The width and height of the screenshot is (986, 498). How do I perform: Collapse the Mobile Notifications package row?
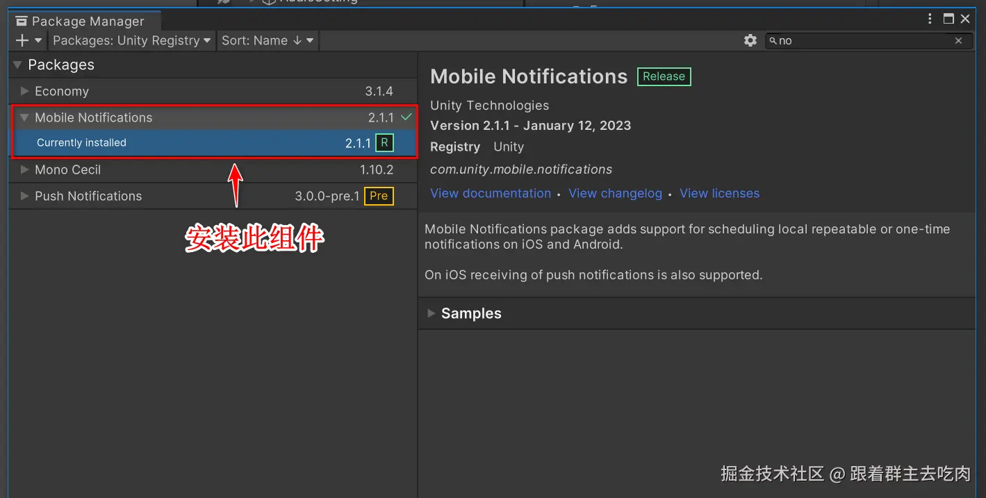[24, 117]
